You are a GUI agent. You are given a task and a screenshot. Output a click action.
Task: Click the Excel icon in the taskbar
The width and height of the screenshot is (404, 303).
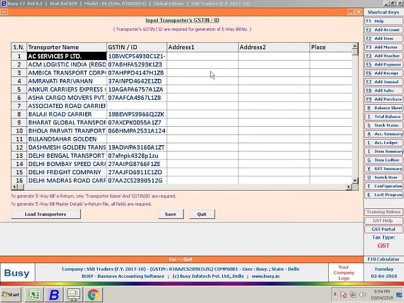tap(33, 294)
